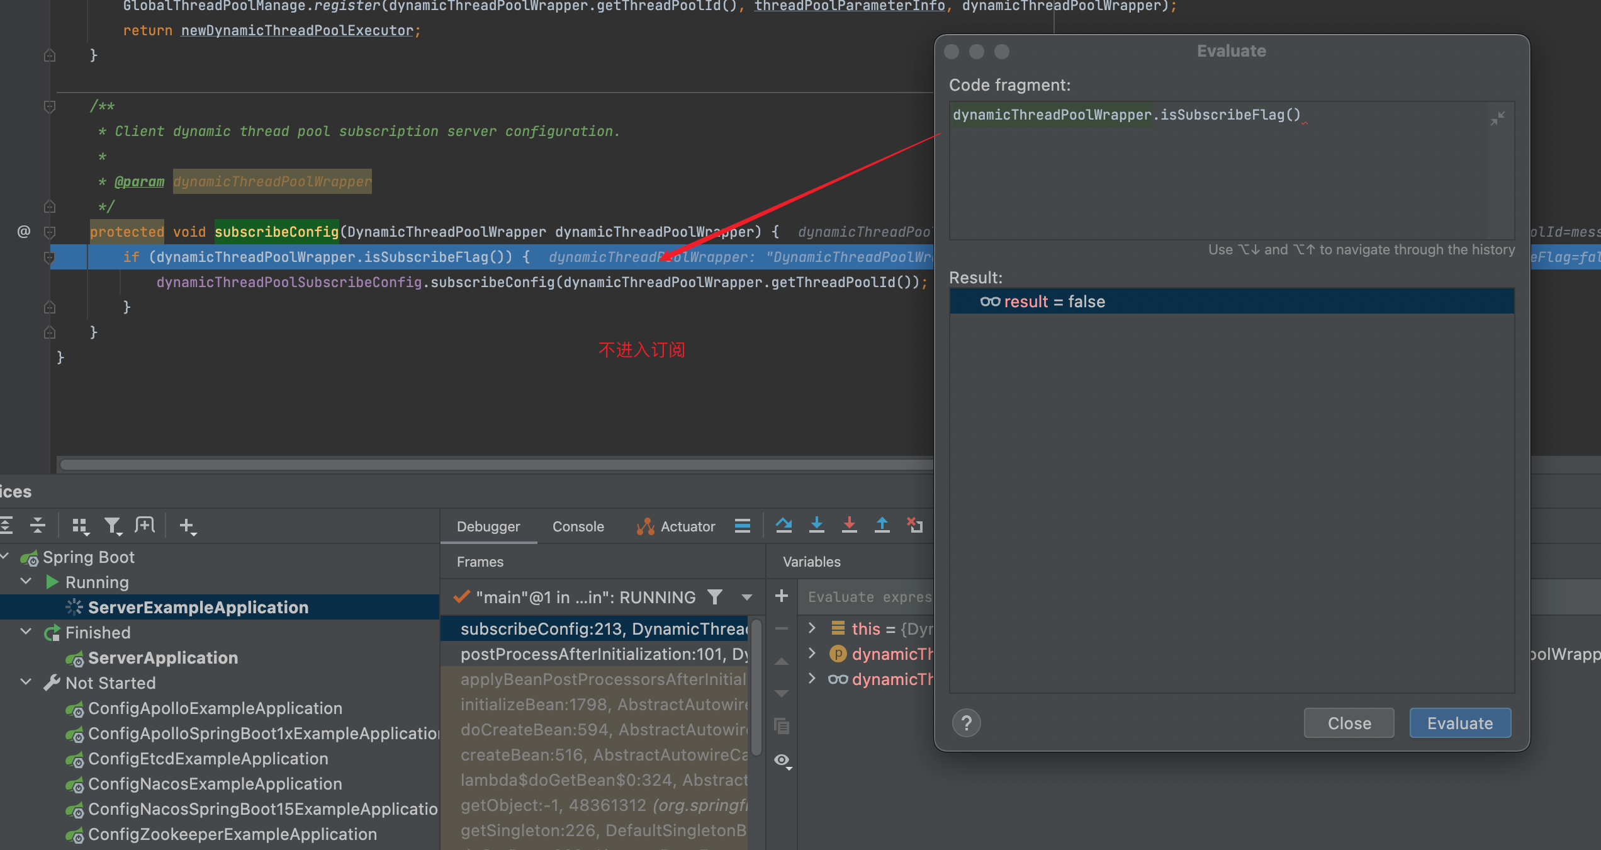
Task: Click the expand-all icon in the Services panel
Action: coord(8,525)
